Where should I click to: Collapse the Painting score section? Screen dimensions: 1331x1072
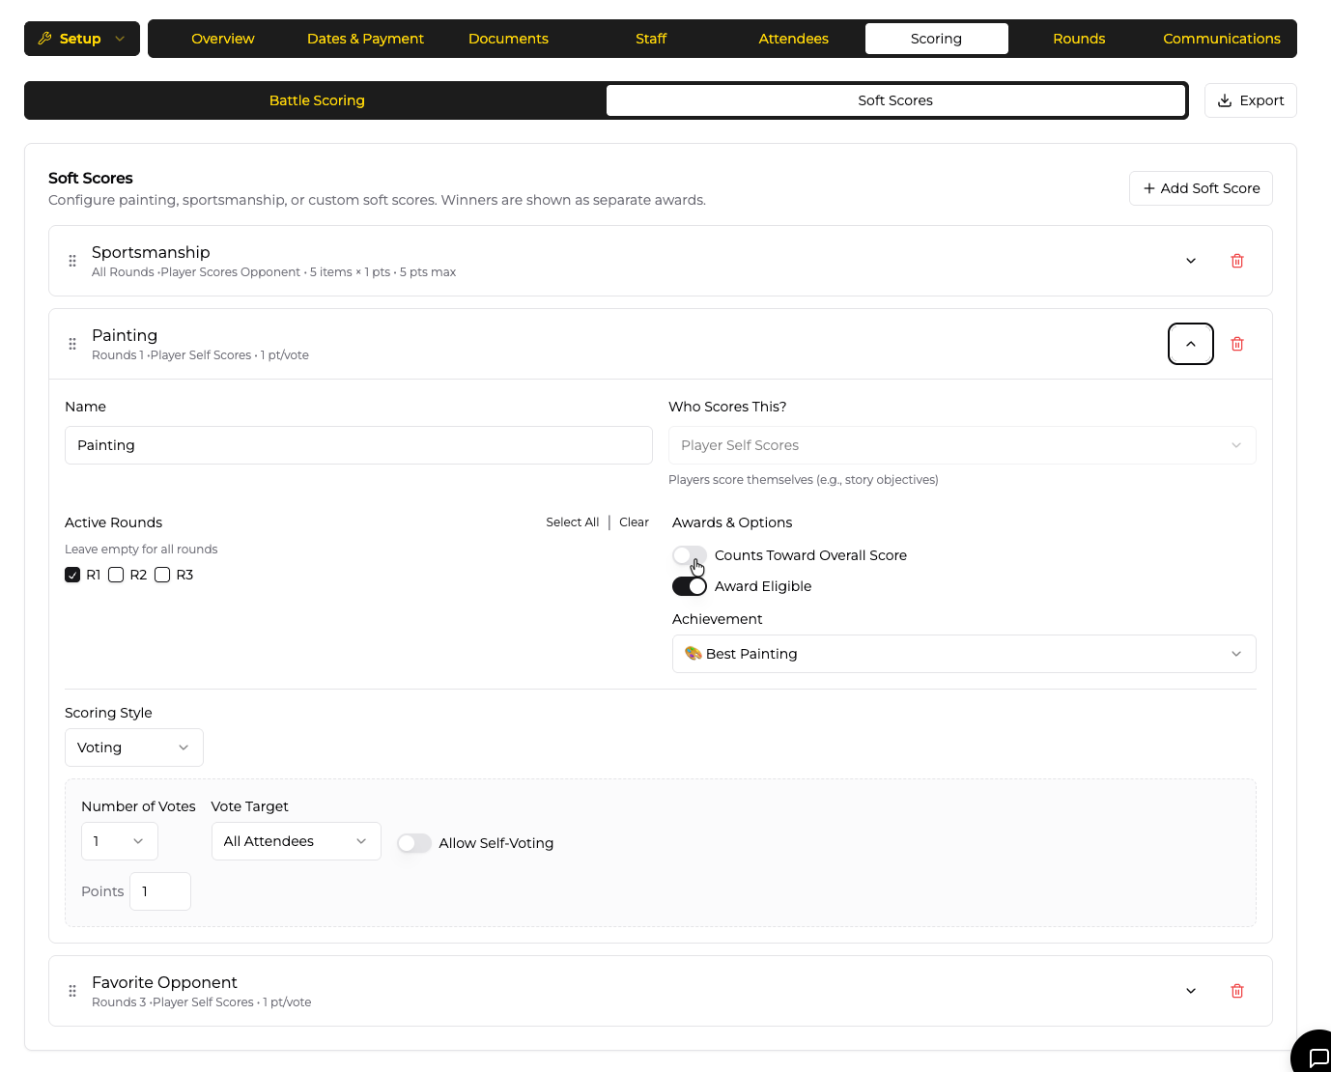(1190, 344)
